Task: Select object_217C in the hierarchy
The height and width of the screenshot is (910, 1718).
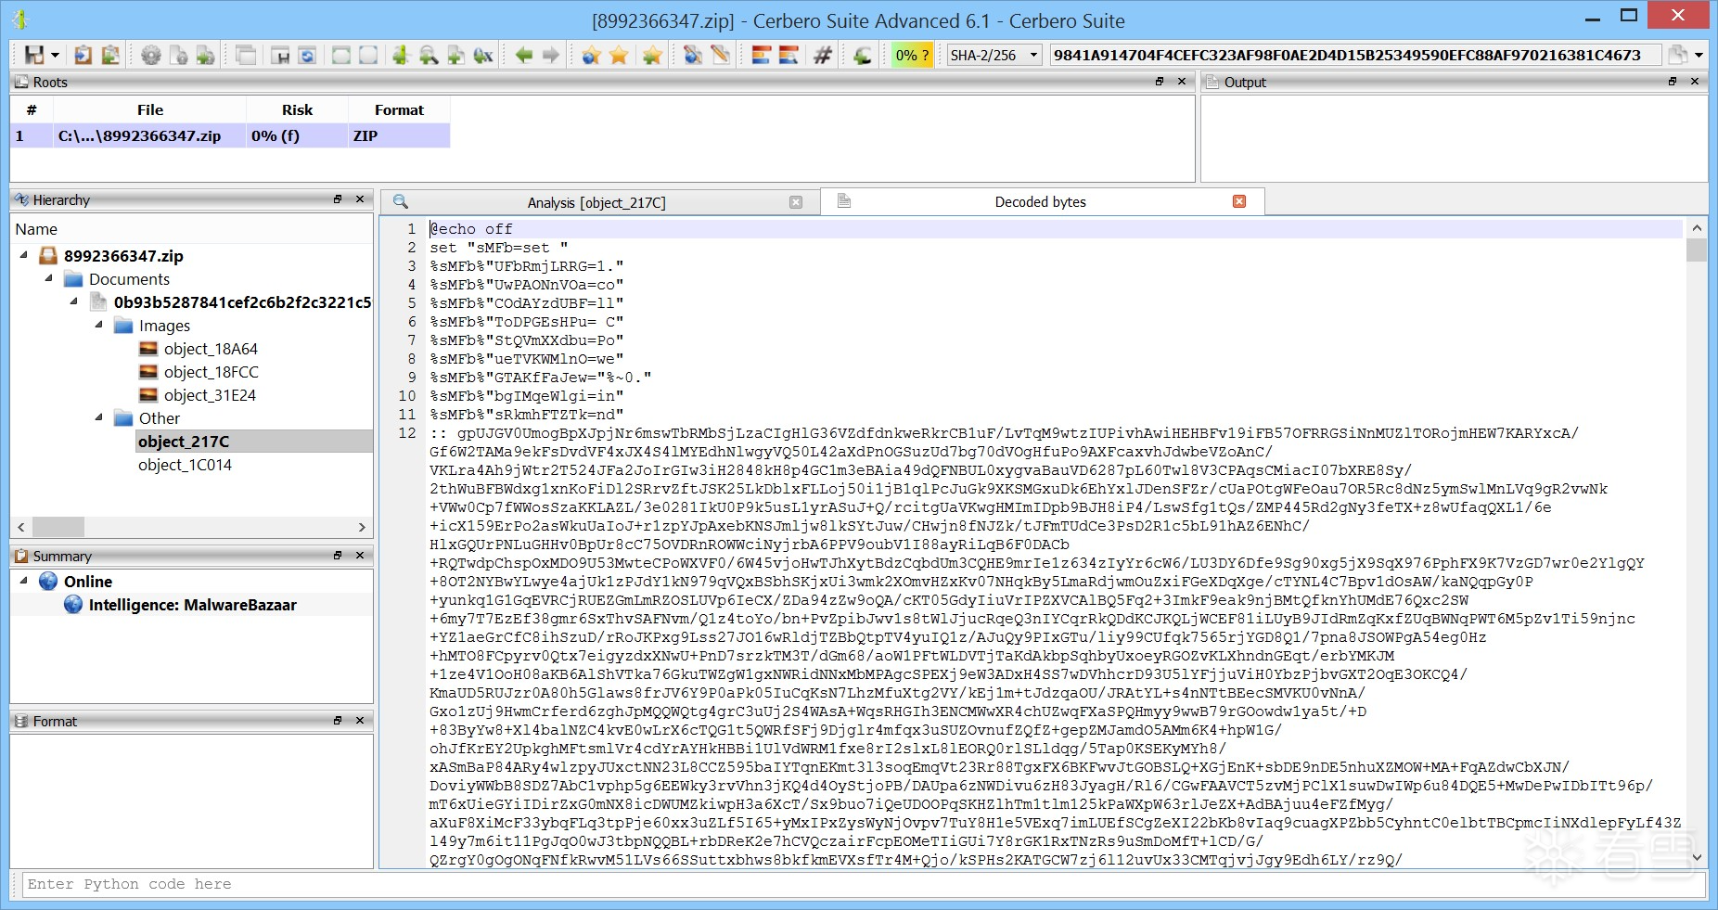Action: point(184,442)
